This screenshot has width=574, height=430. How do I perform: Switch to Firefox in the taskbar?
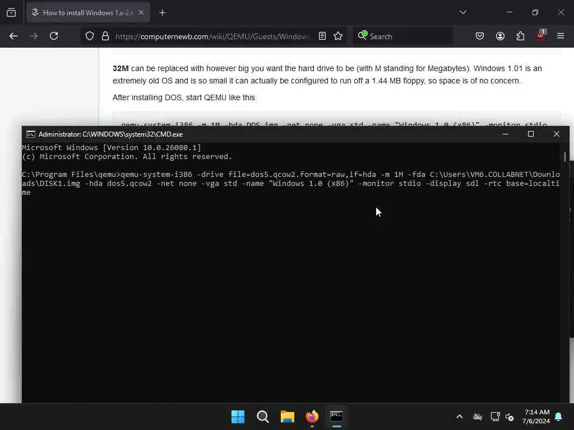pyautogui.click(x=312, y=417)
